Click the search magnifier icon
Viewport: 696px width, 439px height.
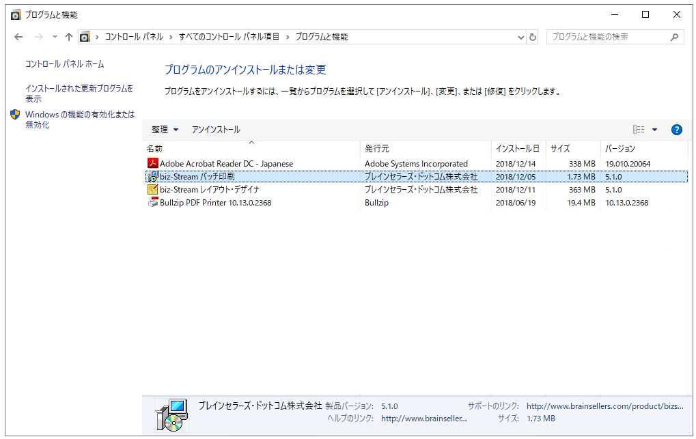(x=674, y=38)
